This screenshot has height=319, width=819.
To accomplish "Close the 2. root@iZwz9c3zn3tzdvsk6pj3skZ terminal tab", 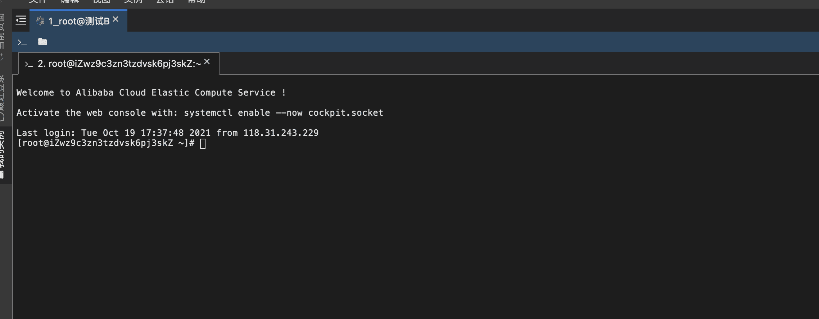I will click(x=207, y=62).
